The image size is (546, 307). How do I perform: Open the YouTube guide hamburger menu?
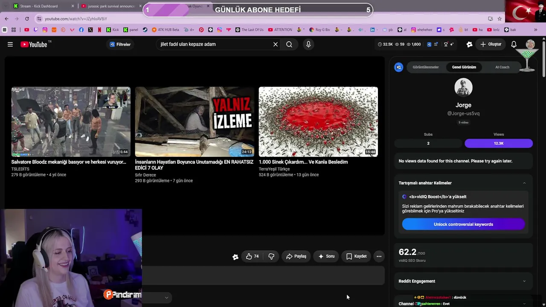[x=10, y=44]
